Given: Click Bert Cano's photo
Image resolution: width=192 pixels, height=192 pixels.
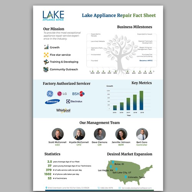Looking at the screenshot, I should [x=142, y=134].
